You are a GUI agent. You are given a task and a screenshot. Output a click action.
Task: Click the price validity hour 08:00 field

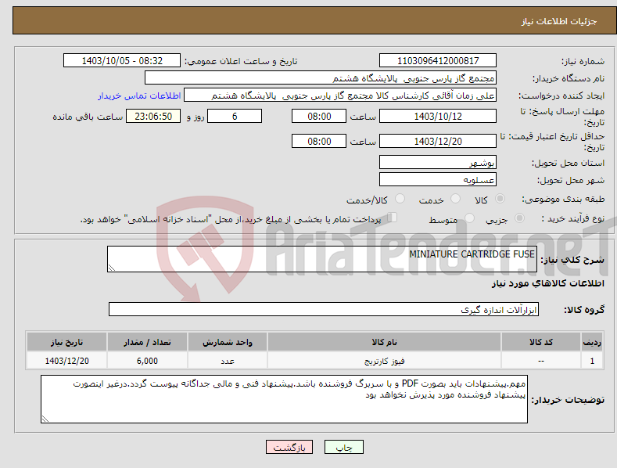coord(319,141)
